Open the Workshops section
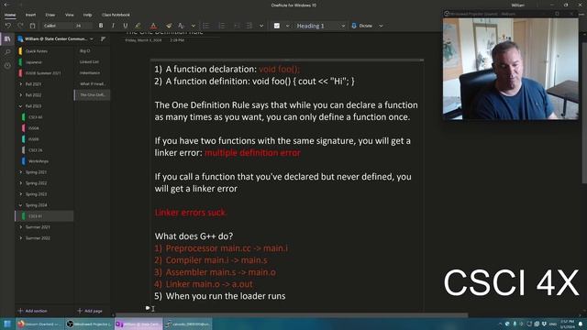The image size is (587, 330). [39, 161]
